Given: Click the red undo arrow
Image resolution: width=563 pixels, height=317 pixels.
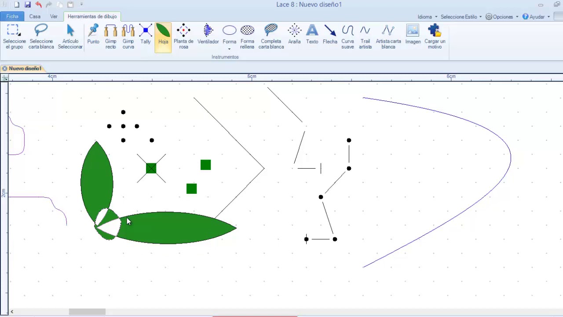Looking at the screenshot, I should coord(38,4).
